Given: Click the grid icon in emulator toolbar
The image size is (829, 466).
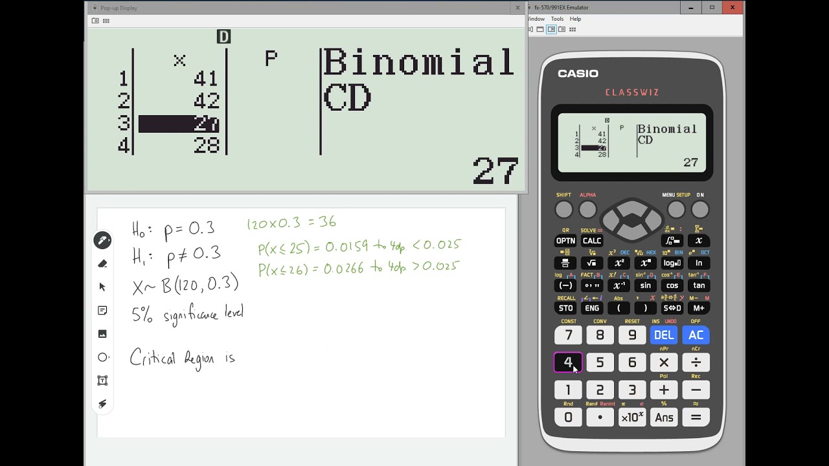Looking at the screenshot, I should 573,29.
